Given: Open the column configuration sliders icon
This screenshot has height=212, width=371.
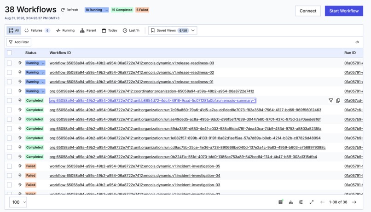Looking at the screenshot, I should [301, 202].
